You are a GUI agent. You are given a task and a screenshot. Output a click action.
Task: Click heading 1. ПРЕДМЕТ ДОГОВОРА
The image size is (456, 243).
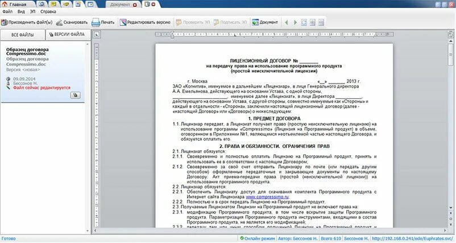point(274,118)
